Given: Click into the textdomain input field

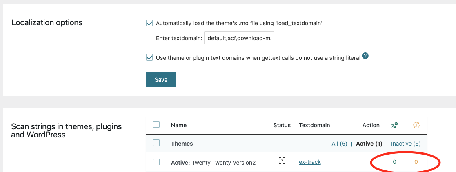Looking at the screenshot, I should point(239,39).
